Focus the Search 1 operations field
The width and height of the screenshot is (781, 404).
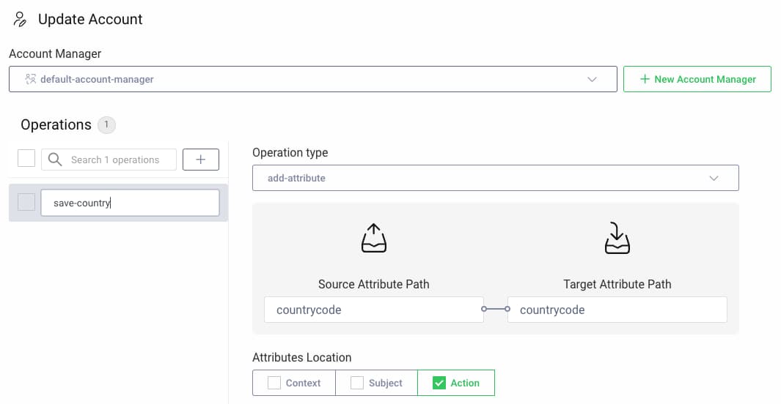pyautogui.click(x=109, y=160)
